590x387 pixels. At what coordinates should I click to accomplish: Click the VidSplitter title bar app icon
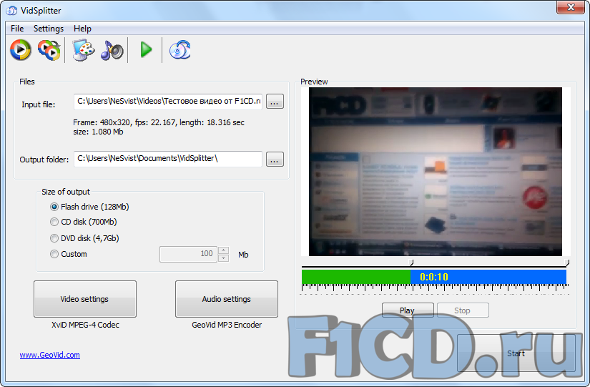tap(11, 11)
